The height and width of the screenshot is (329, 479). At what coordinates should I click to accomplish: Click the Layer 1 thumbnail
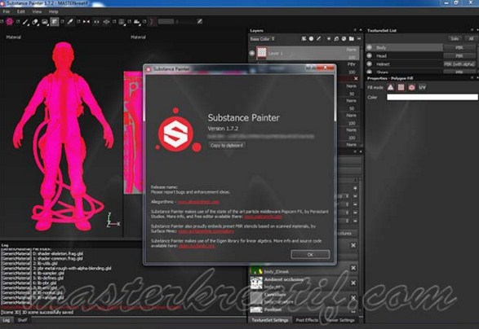(x=261, y=53)
